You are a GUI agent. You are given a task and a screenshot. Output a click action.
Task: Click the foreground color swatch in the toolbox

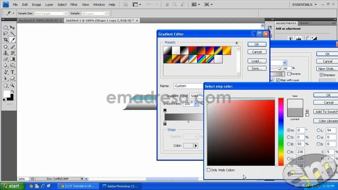(6, 94)
